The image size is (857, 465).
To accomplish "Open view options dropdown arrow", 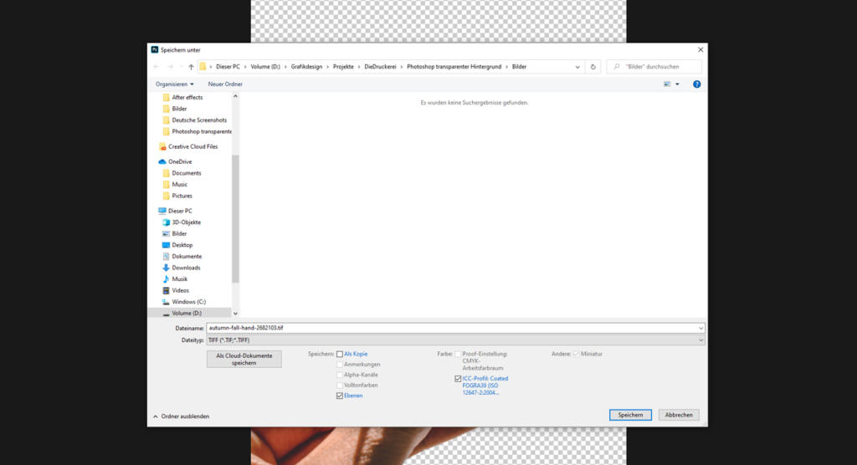I will tap(677, 84).
